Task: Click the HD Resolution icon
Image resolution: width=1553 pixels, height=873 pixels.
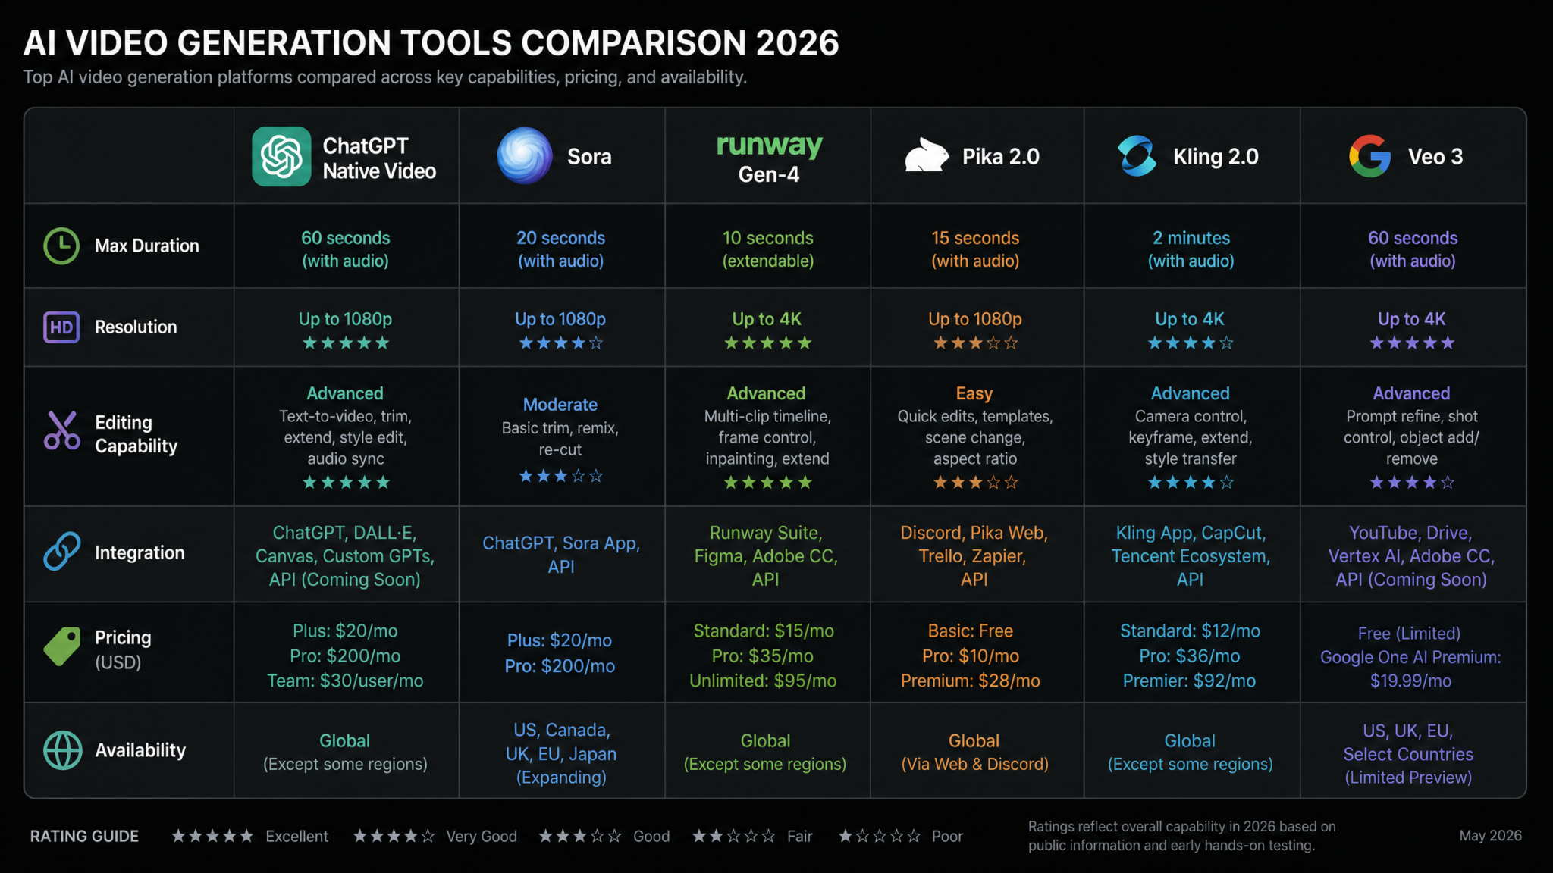Action: click(x=61, y=327)
